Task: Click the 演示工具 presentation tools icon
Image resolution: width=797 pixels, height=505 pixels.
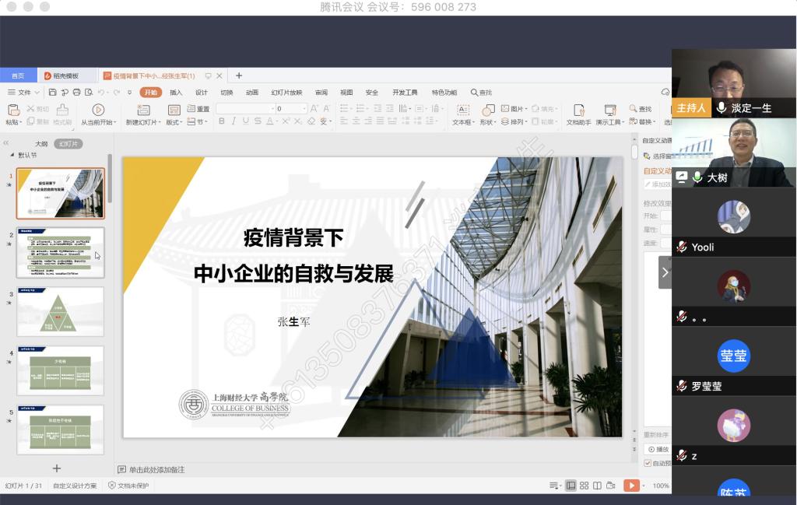Action: (x=609, y=110)
